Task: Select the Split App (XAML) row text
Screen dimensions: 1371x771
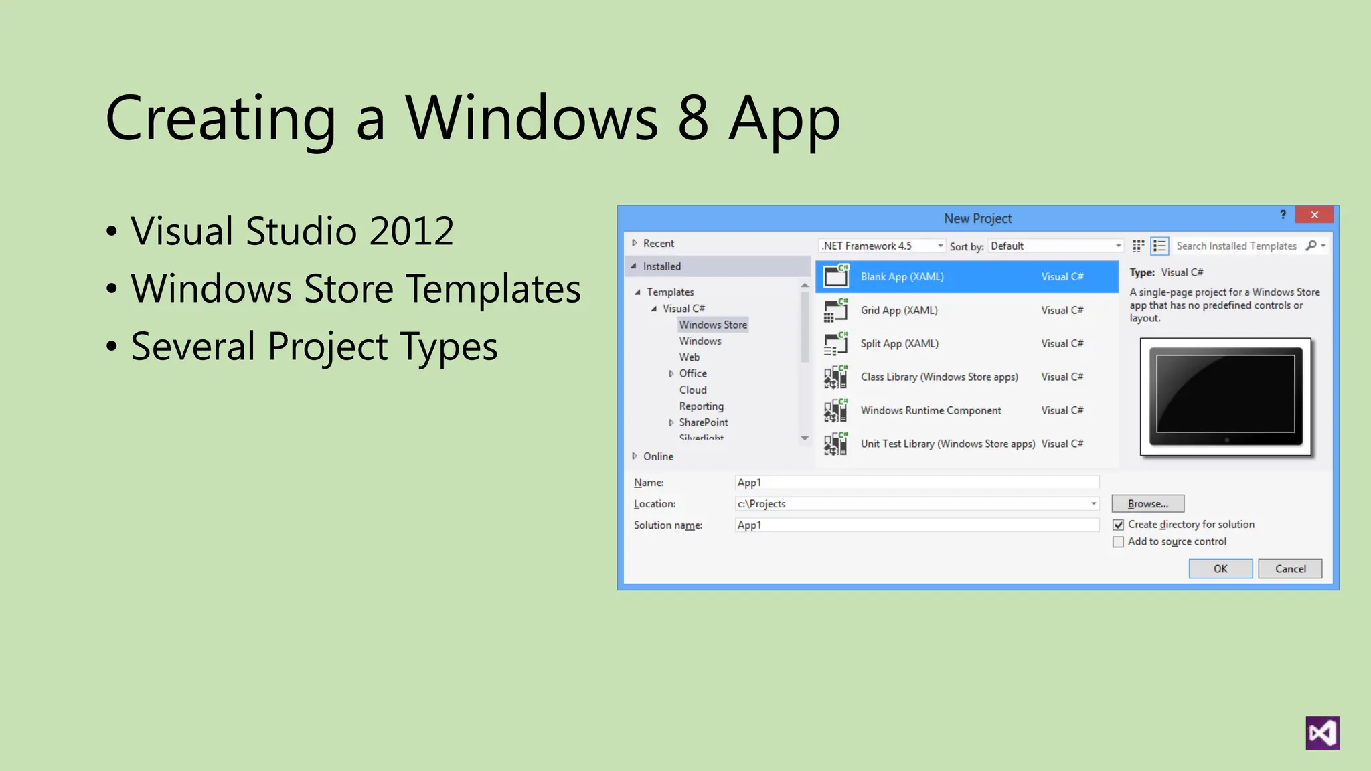Action: point(899,343)
